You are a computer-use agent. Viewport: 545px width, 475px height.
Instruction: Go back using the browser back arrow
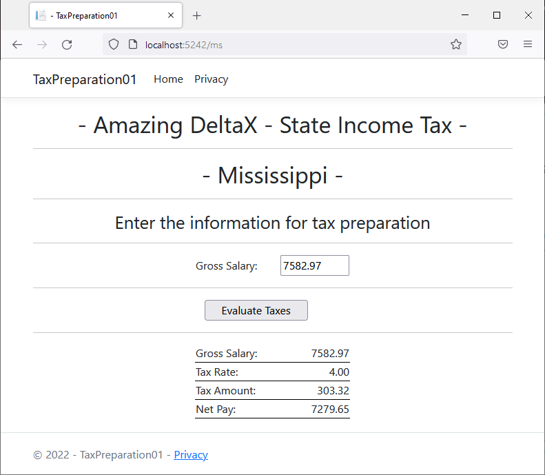click(17, 45)
